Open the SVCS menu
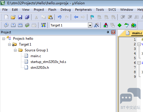The image size is (143, 112). pos(112,10)
